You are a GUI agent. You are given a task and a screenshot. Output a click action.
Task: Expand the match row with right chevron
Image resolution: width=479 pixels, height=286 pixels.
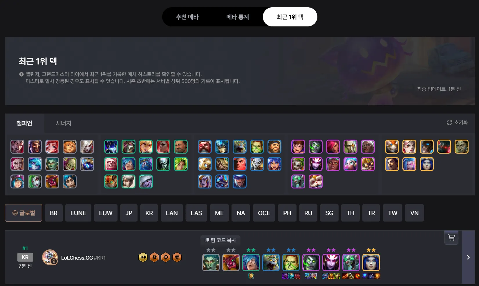pyautogui.click(x=468, y=257)
